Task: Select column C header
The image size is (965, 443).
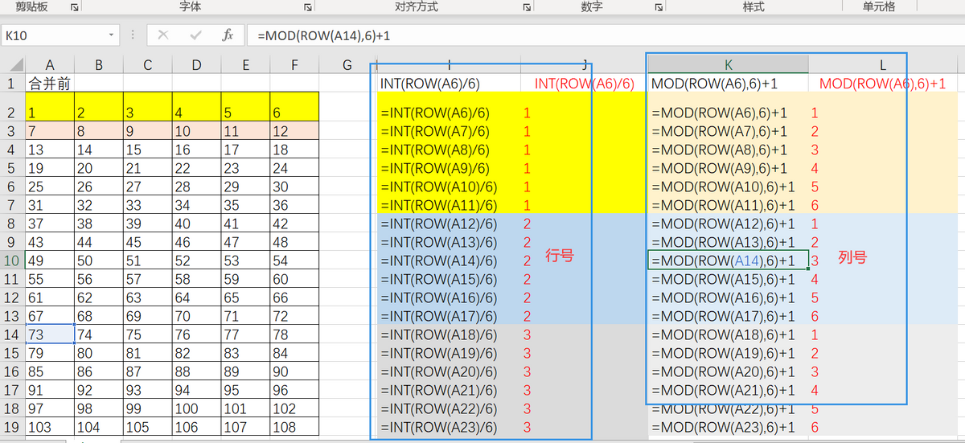Action: (x=148, y=64)
